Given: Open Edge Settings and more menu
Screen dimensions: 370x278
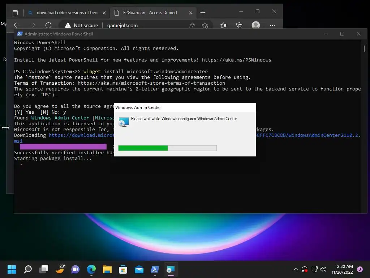Looking at the screenshot, I should (x=272, y=25).
